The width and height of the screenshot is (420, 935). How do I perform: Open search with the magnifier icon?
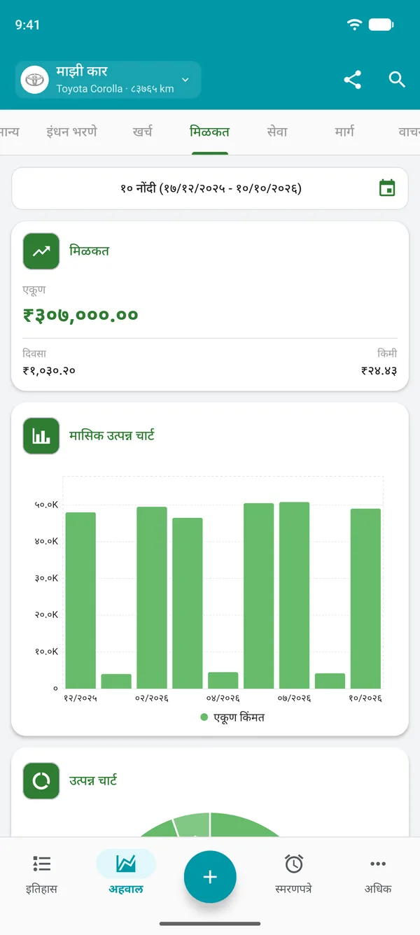[x=397, y=80]
